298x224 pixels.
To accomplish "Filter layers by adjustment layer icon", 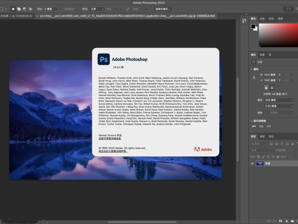I will click(276, 144).
